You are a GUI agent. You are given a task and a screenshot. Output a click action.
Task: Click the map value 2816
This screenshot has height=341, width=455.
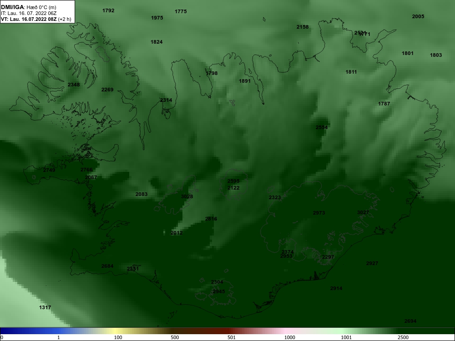point(211,219)
